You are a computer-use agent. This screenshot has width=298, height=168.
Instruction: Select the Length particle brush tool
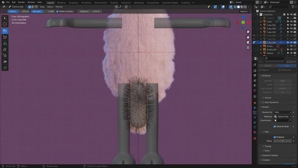click(x=5, y=49)
